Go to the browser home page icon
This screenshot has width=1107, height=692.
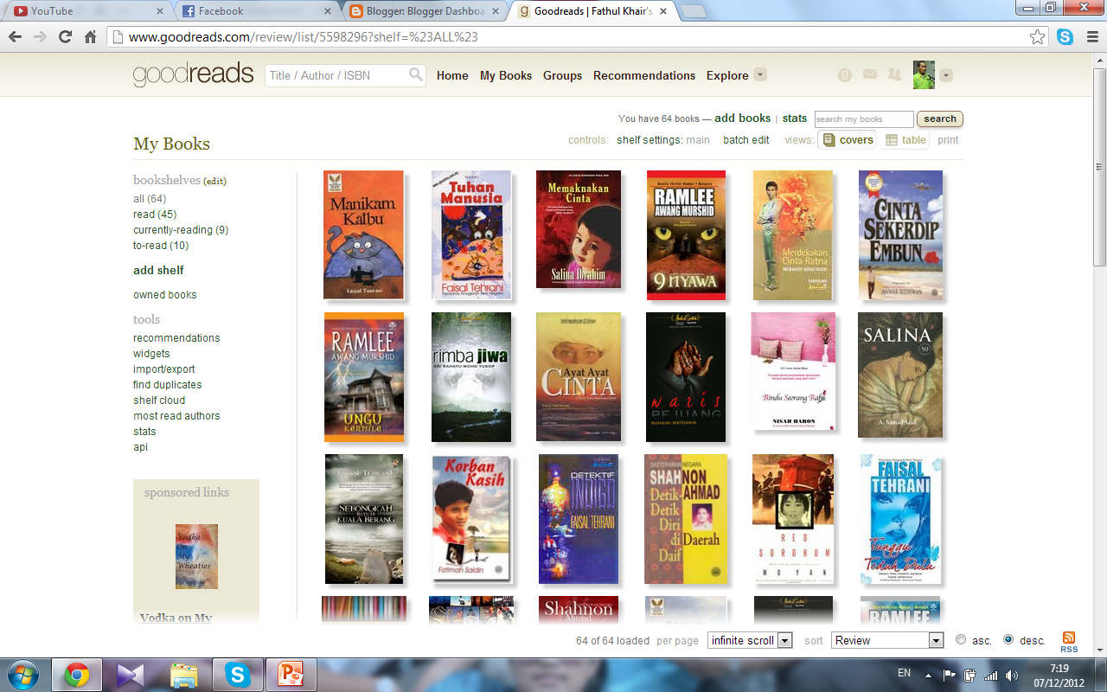coord(90,37)
